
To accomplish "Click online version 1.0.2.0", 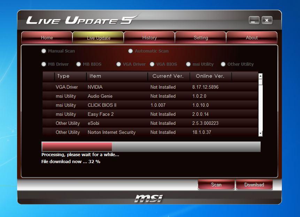I will [199, 96].
